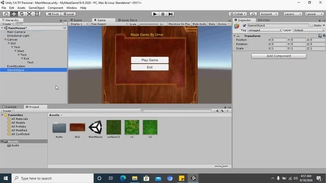Open the Display 1 dropdown
This screenshot has height=183, width=326.
point(79,24)
